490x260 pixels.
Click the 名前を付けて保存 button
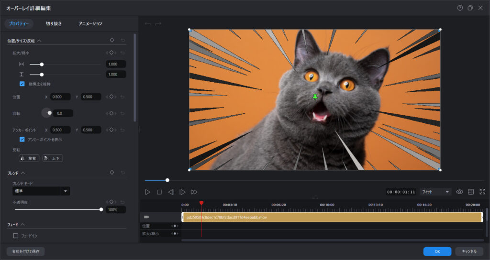click(x=26, y=251)
